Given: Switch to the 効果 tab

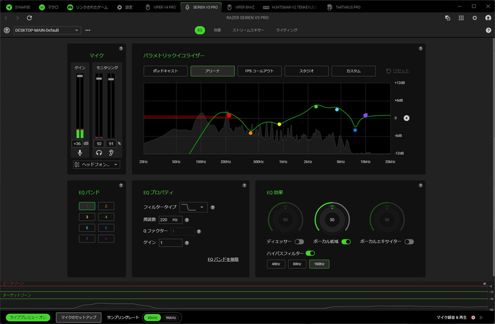Looking at the screenshot, I should point(217,30).
